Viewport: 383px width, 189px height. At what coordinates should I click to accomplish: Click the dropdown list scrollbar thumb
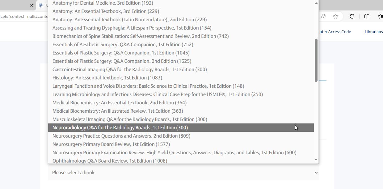click(x=316, y=60)
